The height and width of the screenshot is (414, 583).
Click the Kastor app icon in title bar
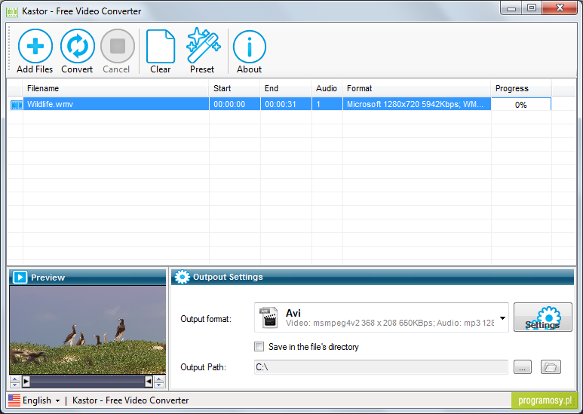pyautogui.click(x=12, y=11)
